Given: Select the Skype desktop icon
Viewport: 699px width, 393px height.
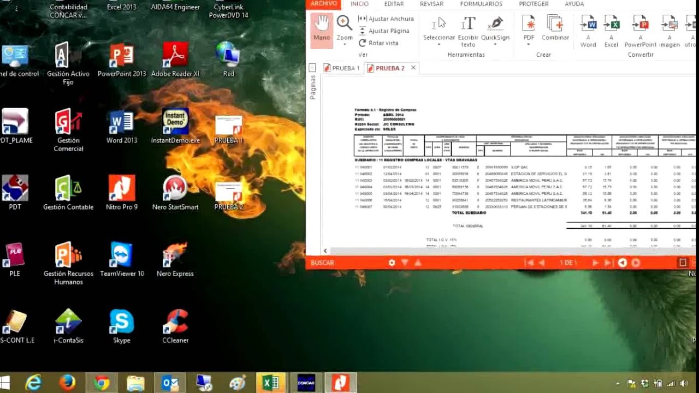Looking at the screenshot, I should tap(122, 326).
